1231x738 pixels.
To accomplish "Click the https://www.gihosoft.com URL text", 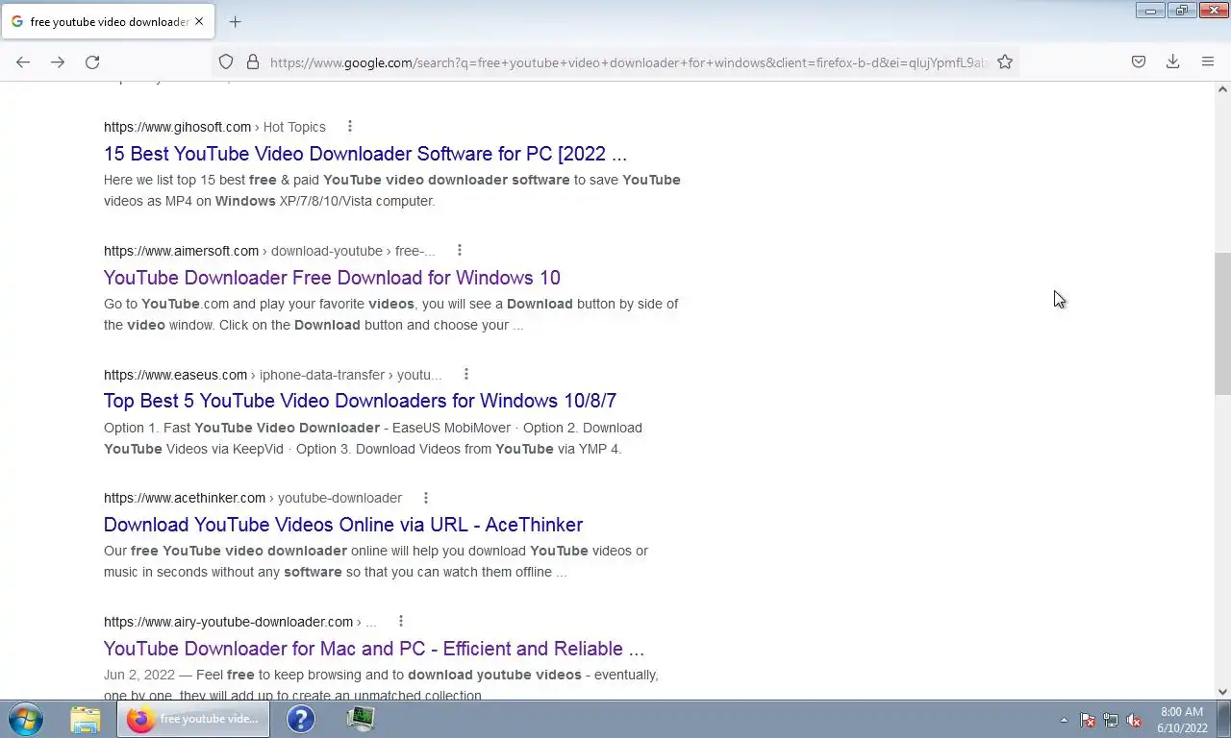I will click(x=177, y=127).
